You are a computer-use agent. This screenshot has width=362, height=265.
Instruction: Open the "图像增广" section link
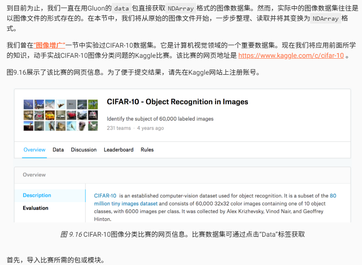coord(49,45)
